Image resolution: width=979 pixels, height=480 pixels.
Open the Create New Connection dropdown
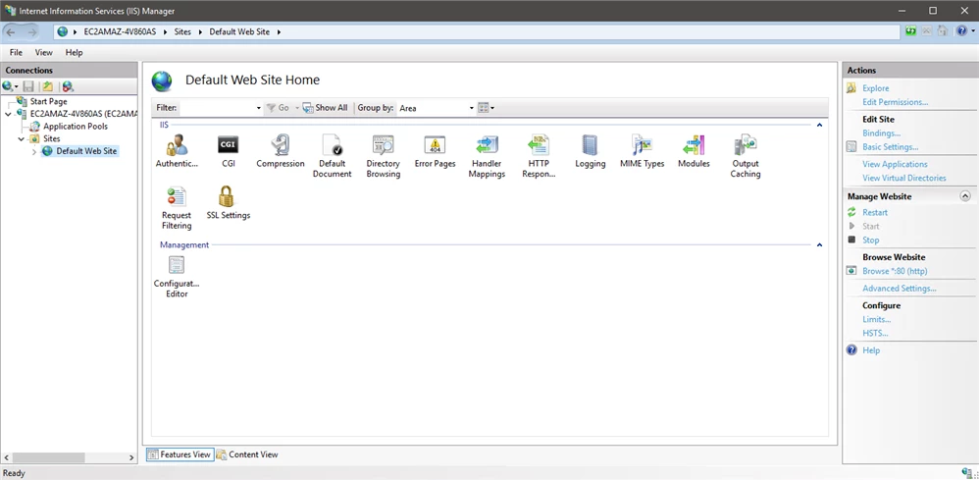pyautogui.click(x=10, y=87)
